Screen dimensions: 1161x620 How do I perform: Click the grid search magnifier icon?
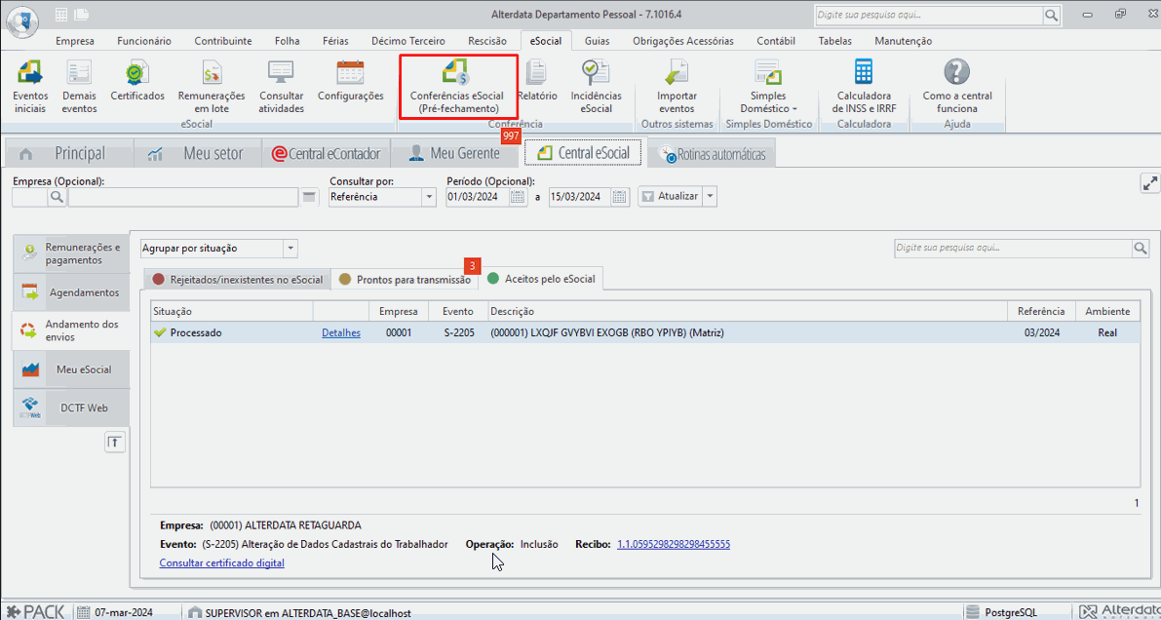pos(1140,249)
